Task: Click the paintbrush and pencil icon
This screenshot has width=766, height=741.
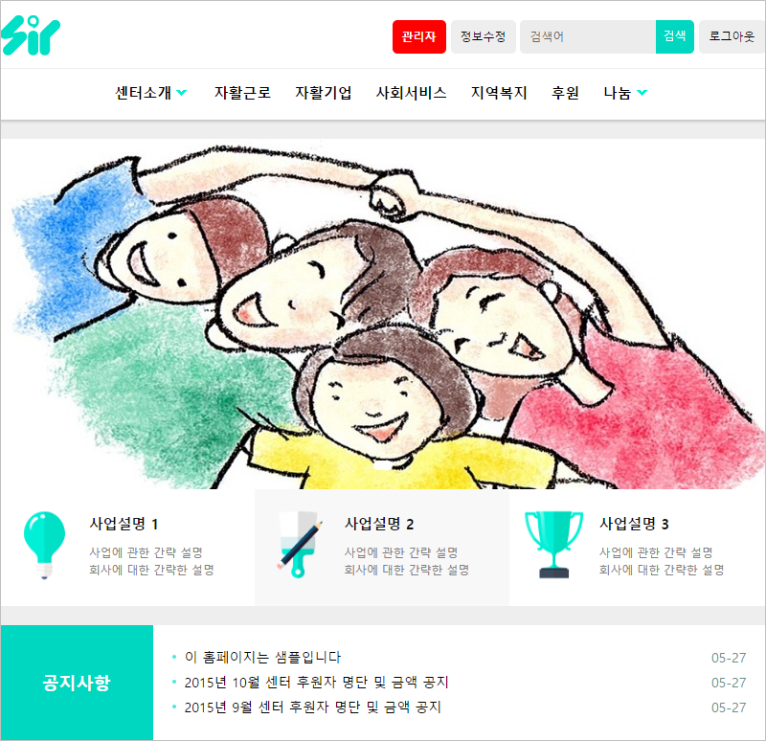Action: click(300, 545)
